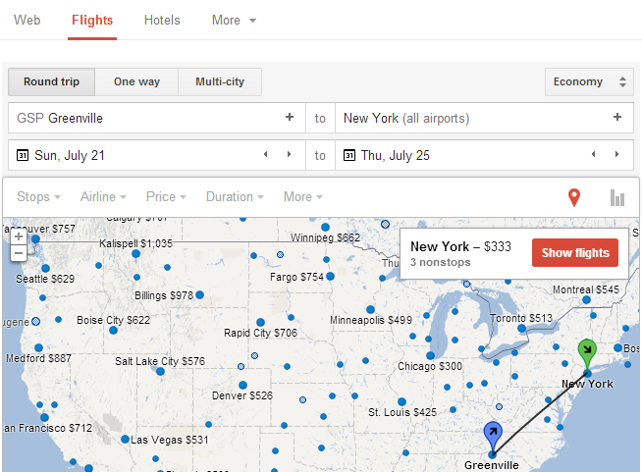Select the One way option
642x472 pixels.
coord(136,82)
